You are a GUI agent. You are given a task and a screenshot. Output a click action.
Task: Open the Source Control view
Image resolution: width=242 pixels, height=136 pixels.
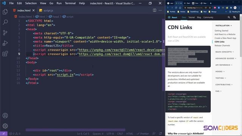point(5,32)
